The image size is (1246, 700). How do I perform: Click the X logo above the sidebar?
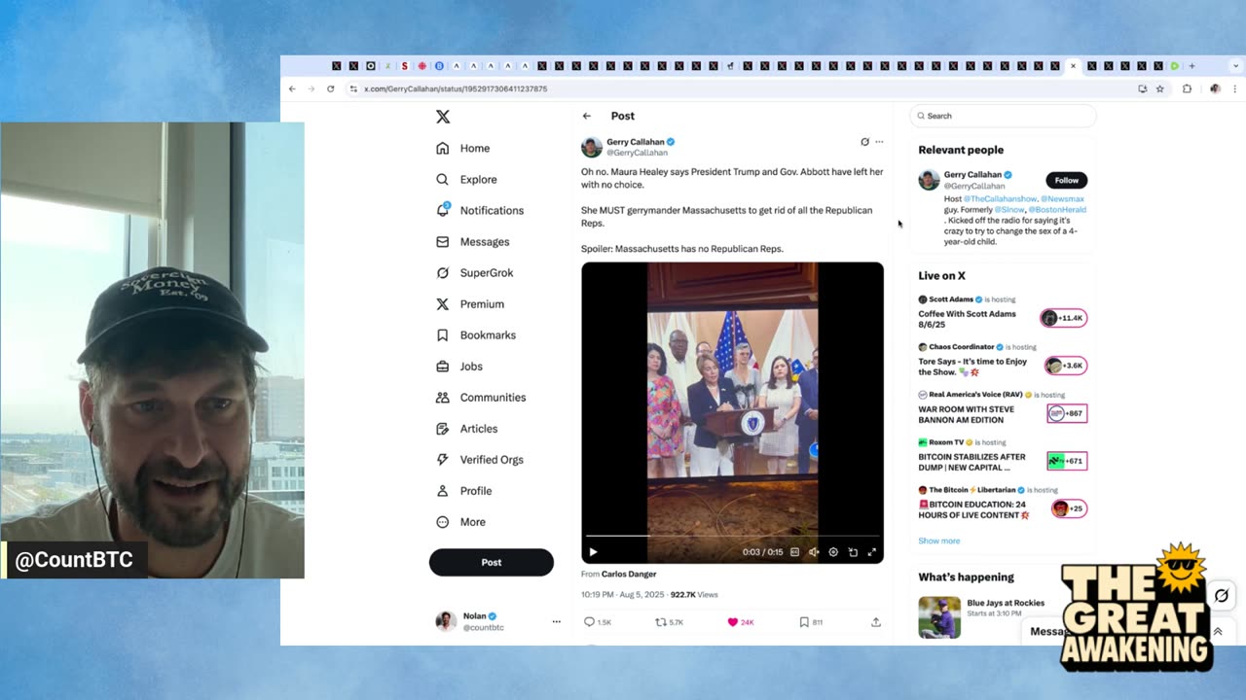point(443,117)
